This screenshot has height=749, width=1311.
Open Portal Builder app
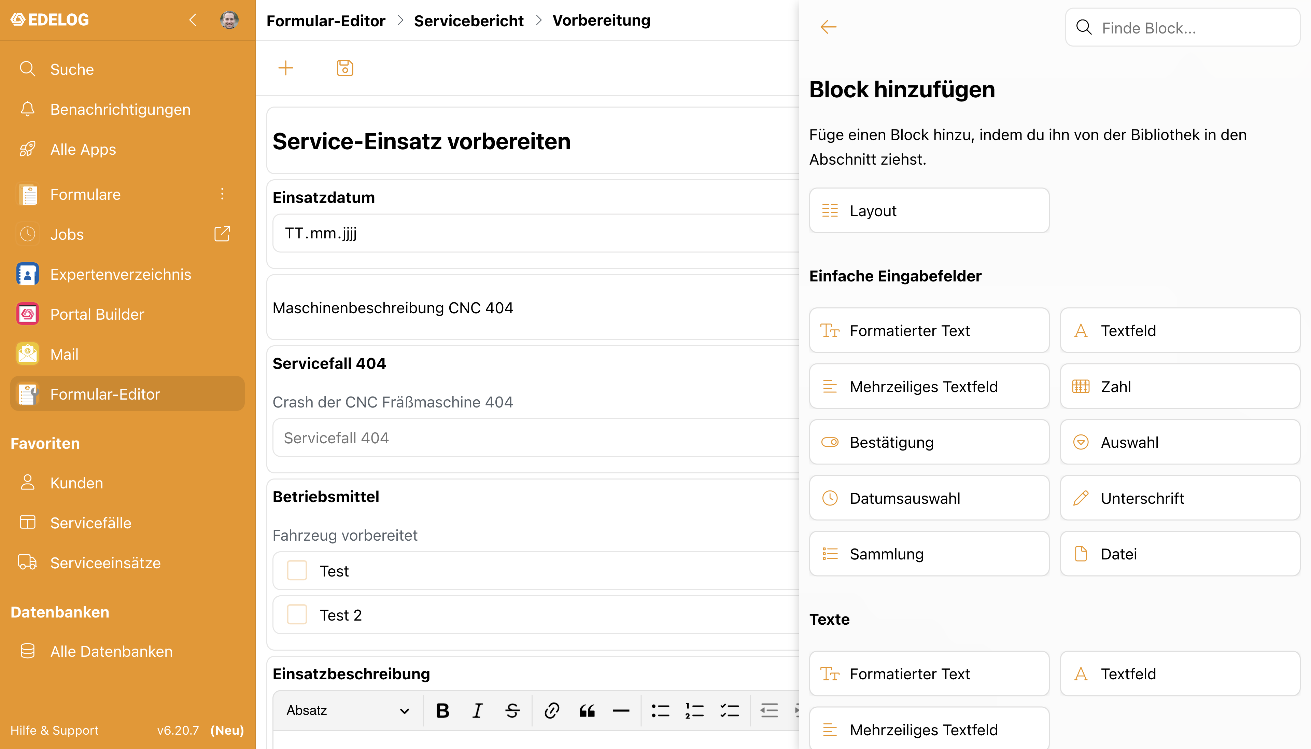tap(127, 314)
